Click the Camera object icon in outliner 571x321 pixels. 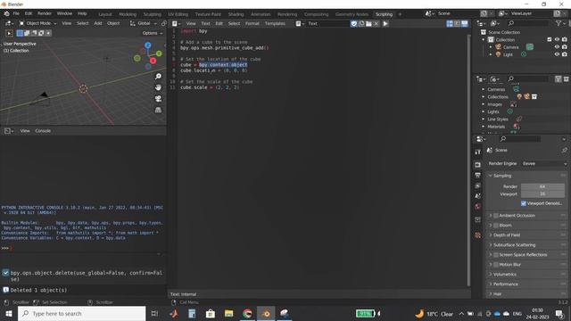point(498,47)
